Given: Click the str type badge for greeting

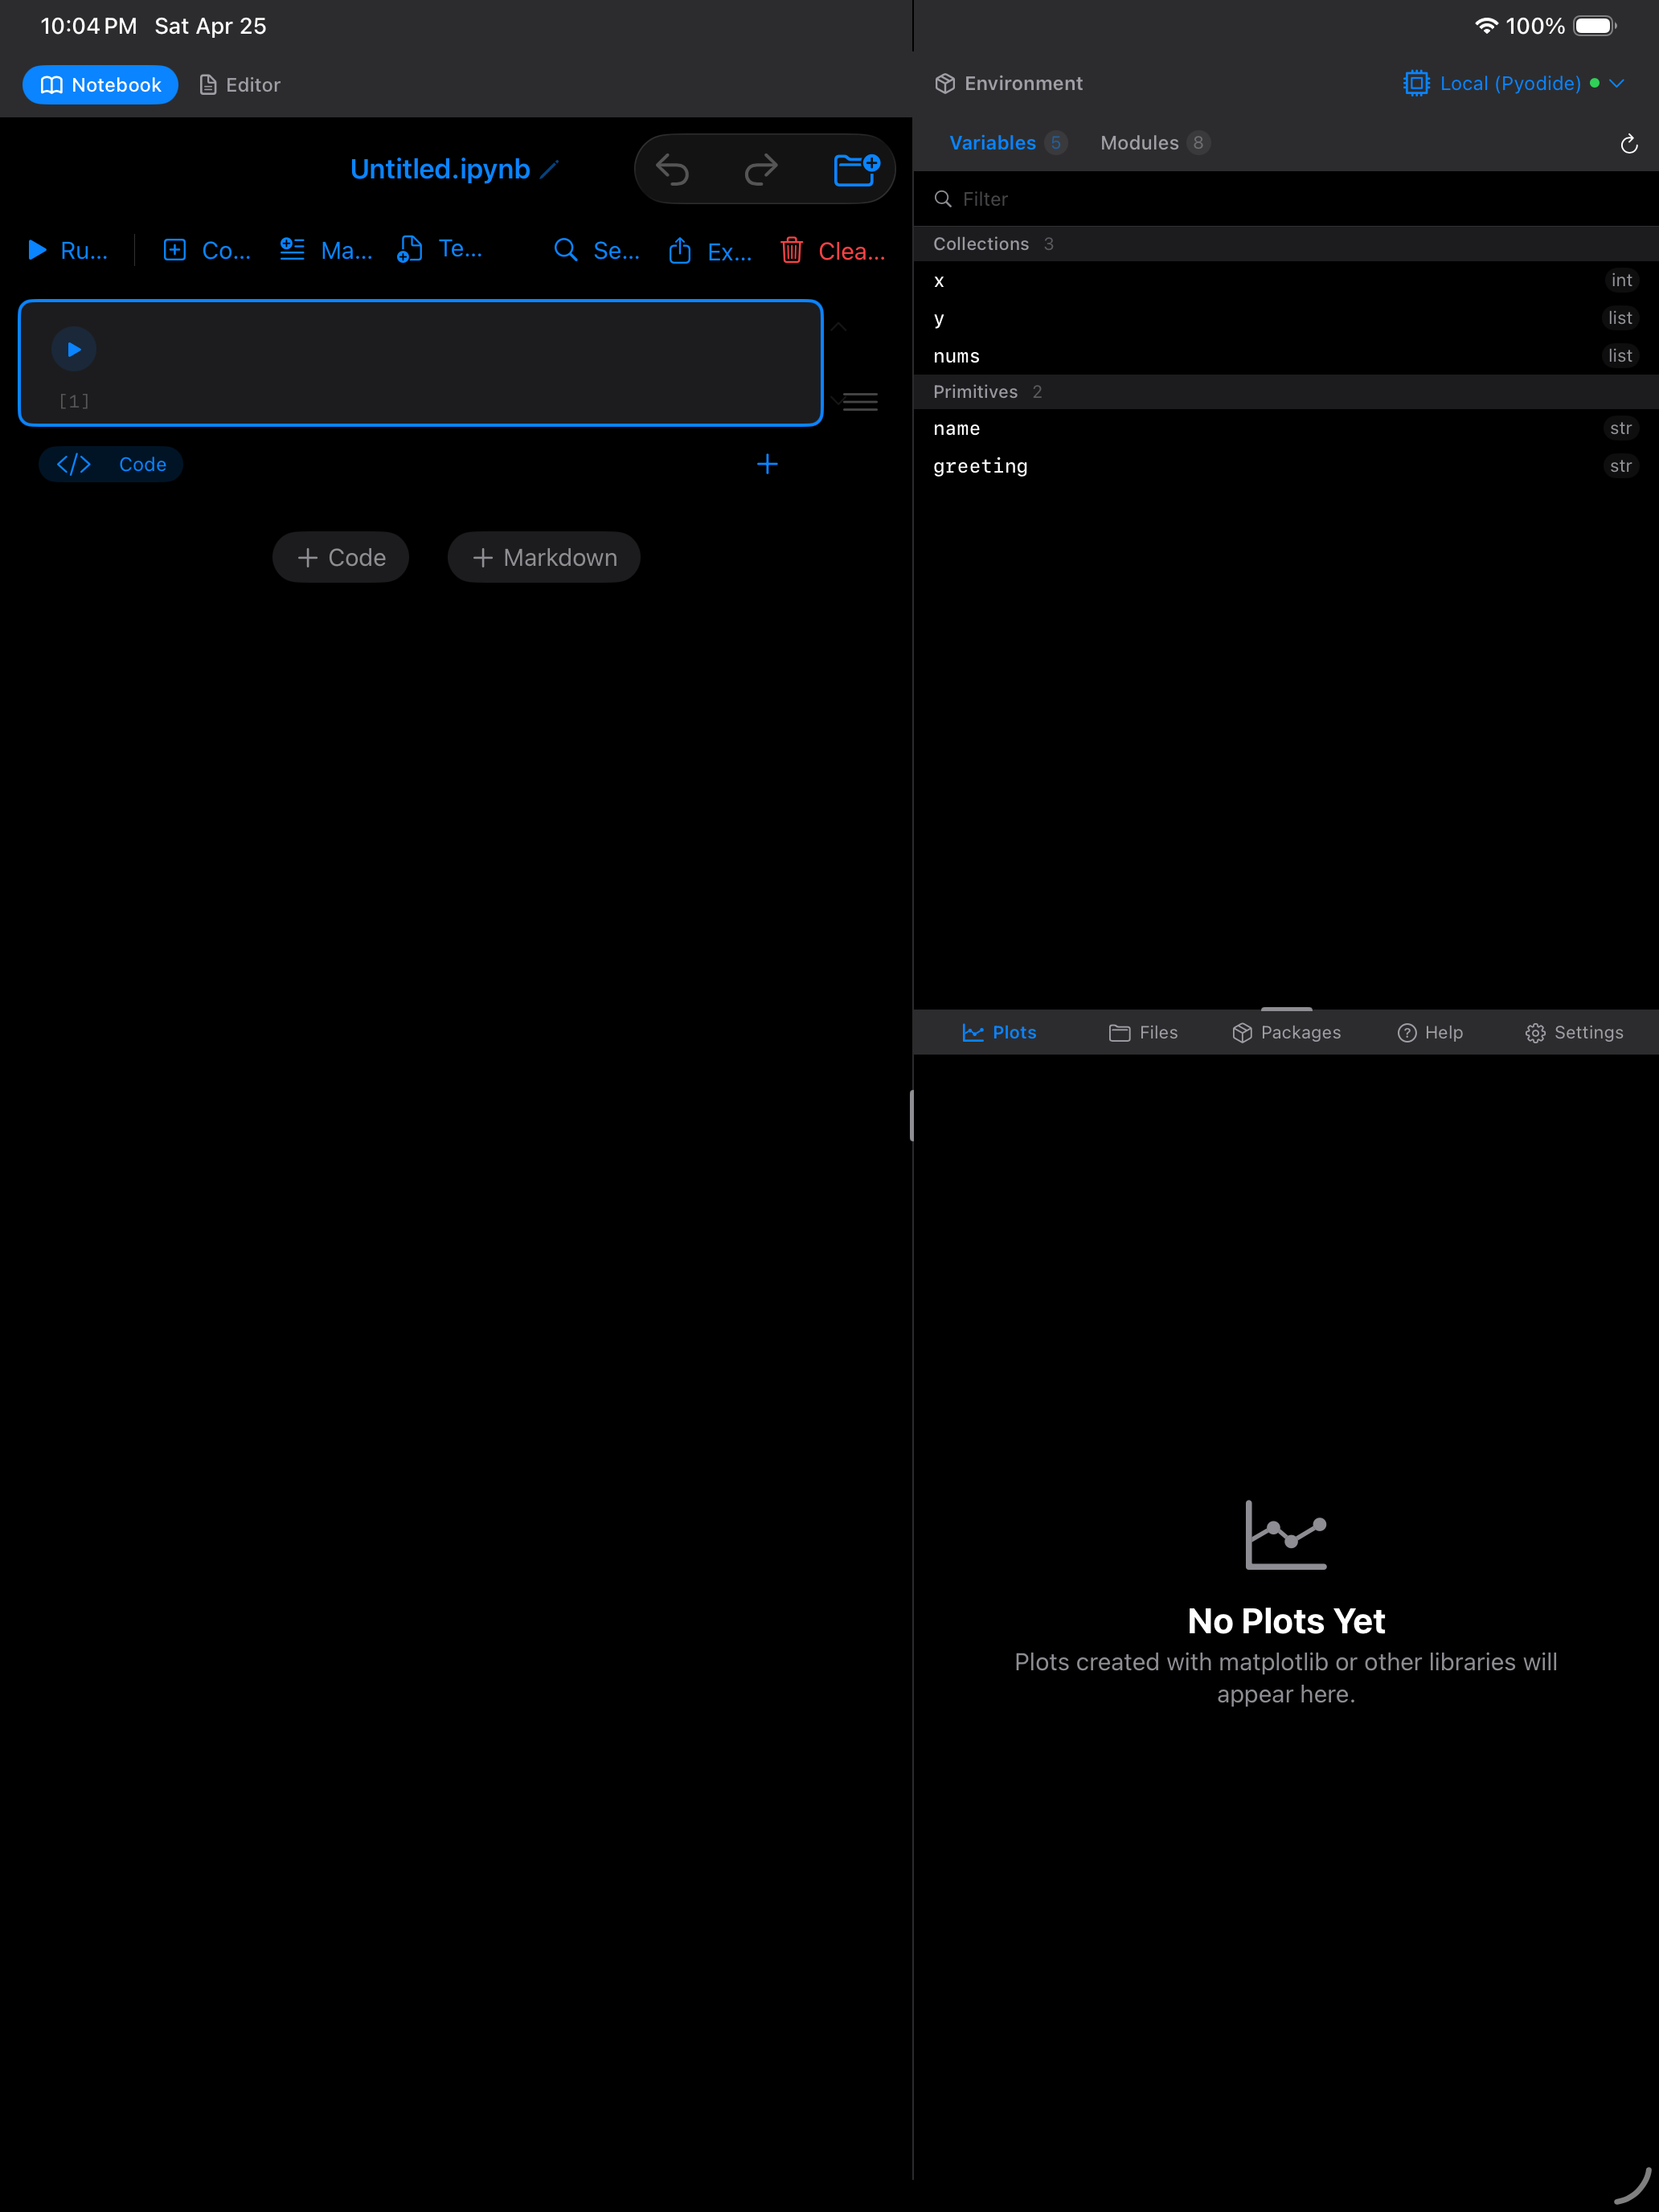Looking at the screenshot, I should [1621, 466].
